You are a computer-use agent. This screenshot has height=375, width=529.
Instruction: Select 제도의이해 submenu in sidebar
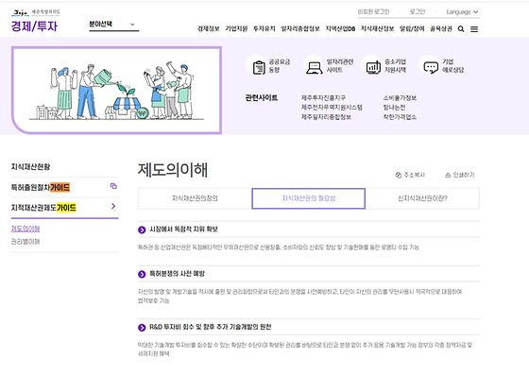tap(26, 229)
